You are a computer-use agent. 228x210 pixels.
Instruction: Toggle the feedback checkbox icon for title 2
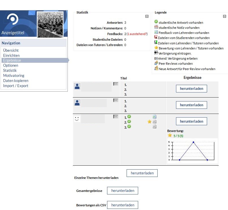155,122
